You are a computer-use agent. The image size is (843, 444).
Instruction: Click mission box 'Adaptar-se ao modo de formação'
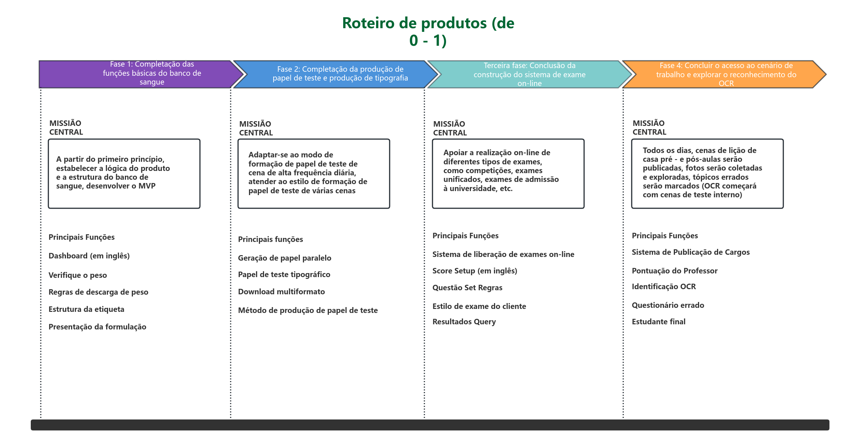[x=314, y=174]
